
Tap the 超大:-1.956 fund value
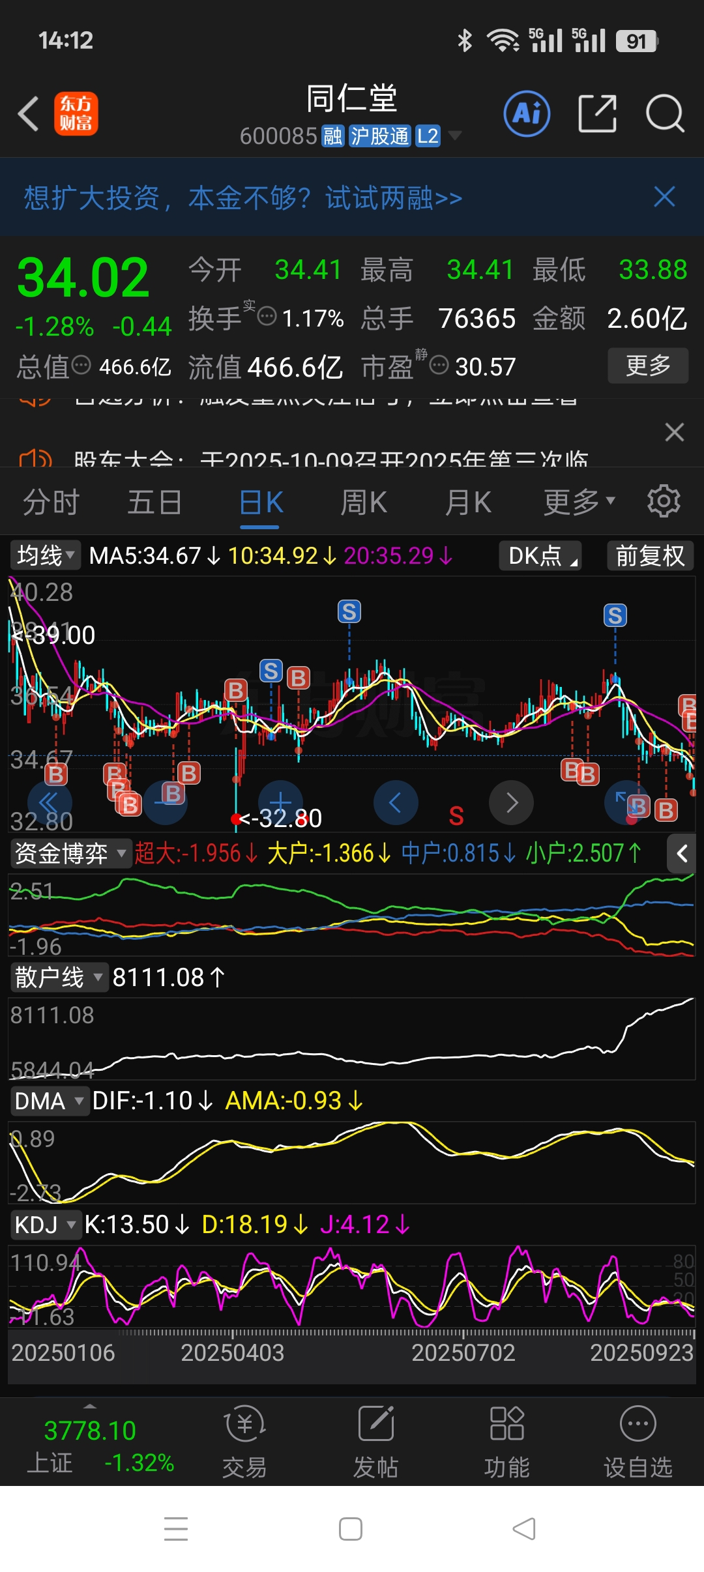pos(196,853)
